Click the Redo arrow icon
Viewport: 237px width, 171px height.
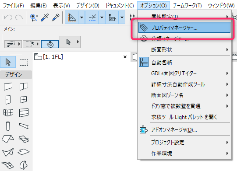click(x=19, y=17)
